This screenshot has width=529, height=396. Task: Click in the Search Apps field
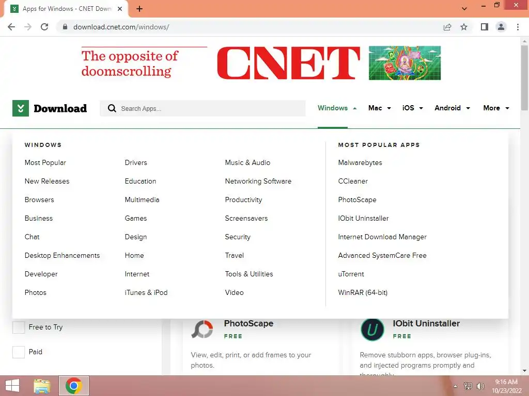tap(203, 108)
